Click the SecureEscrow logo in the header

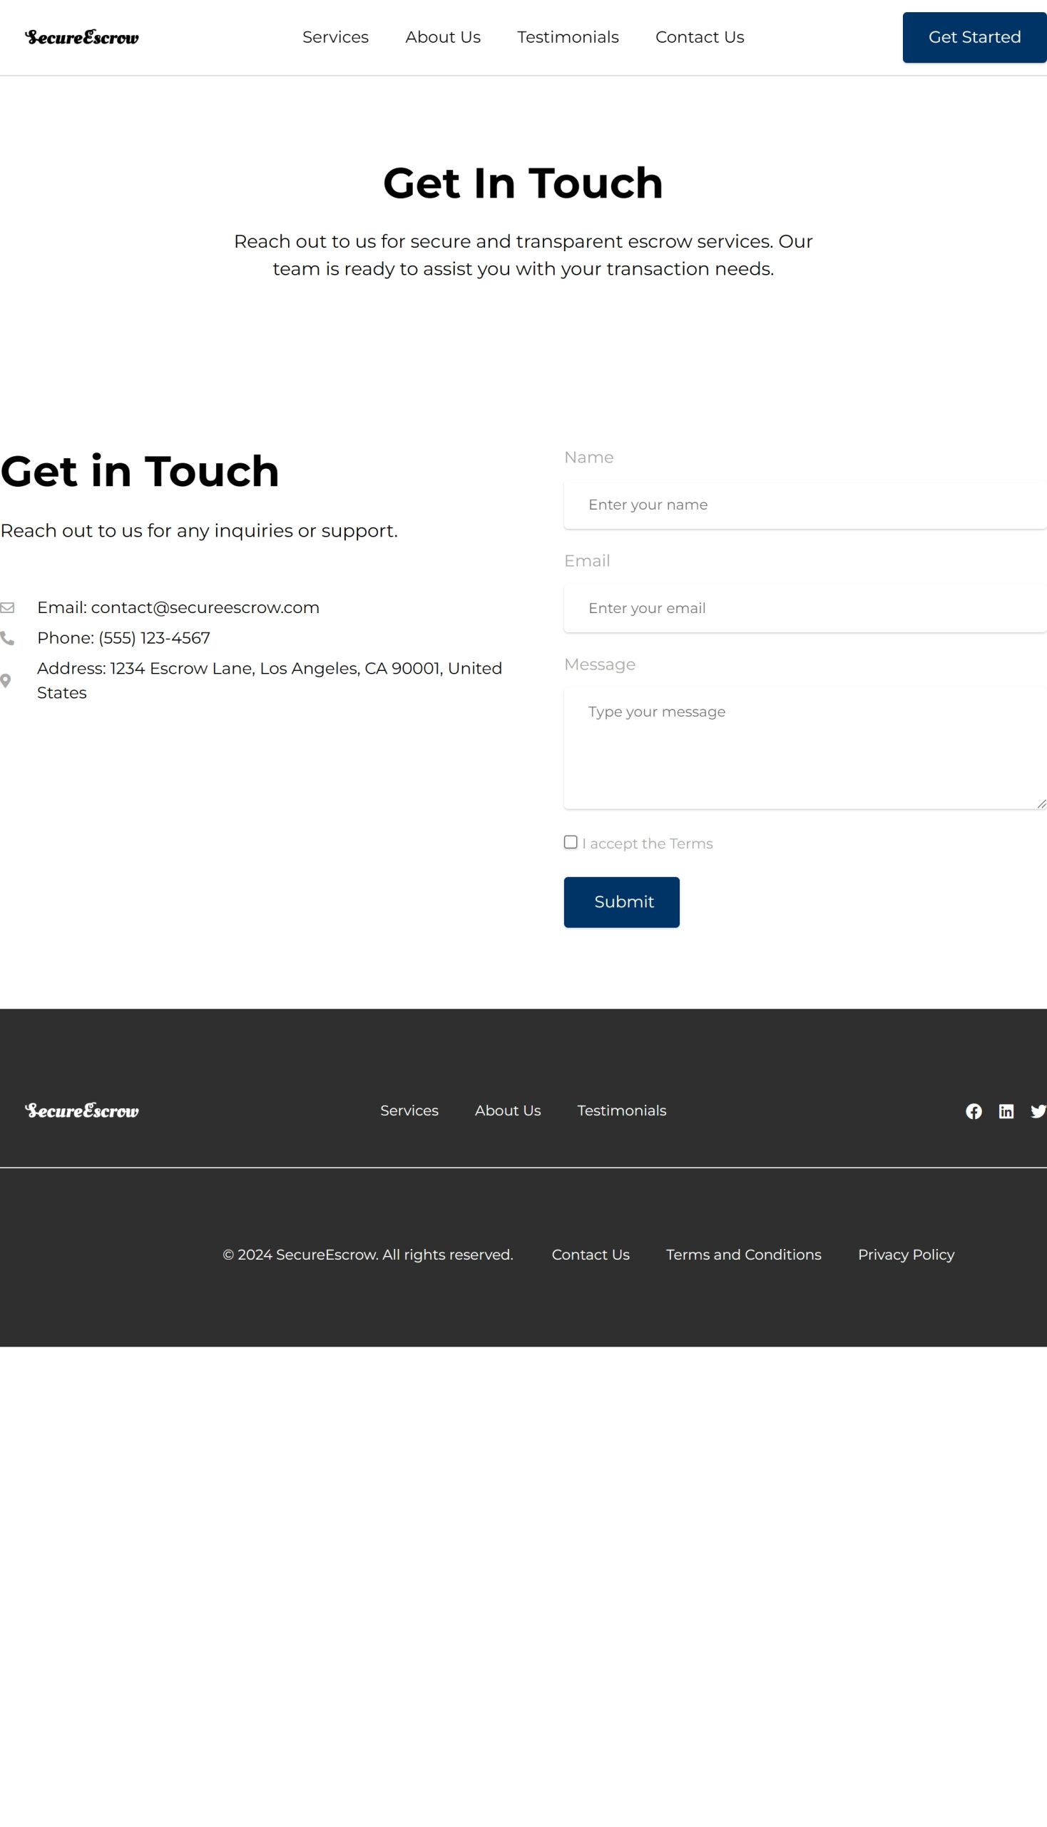point(82,37)
